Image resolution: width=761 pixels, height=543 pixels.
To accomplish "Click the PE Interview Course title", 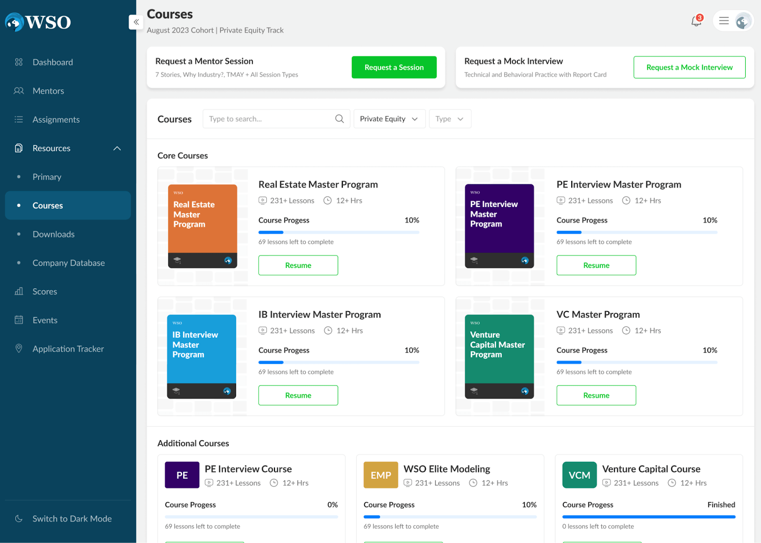I will click(248, 469).
